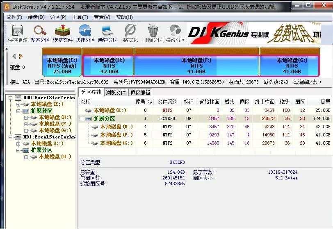Click the drive icon in table row 本地磁盘(G:)
Screen dimensions: 333x229
coord(94,143)
